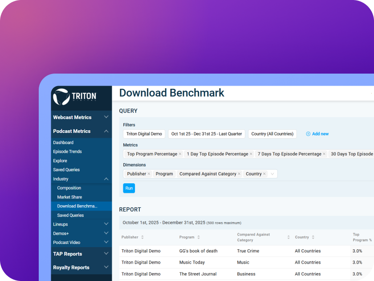Viewport: 374px width, 281px height.
Task: Select Composition under Industry
Action: (69, 188)
